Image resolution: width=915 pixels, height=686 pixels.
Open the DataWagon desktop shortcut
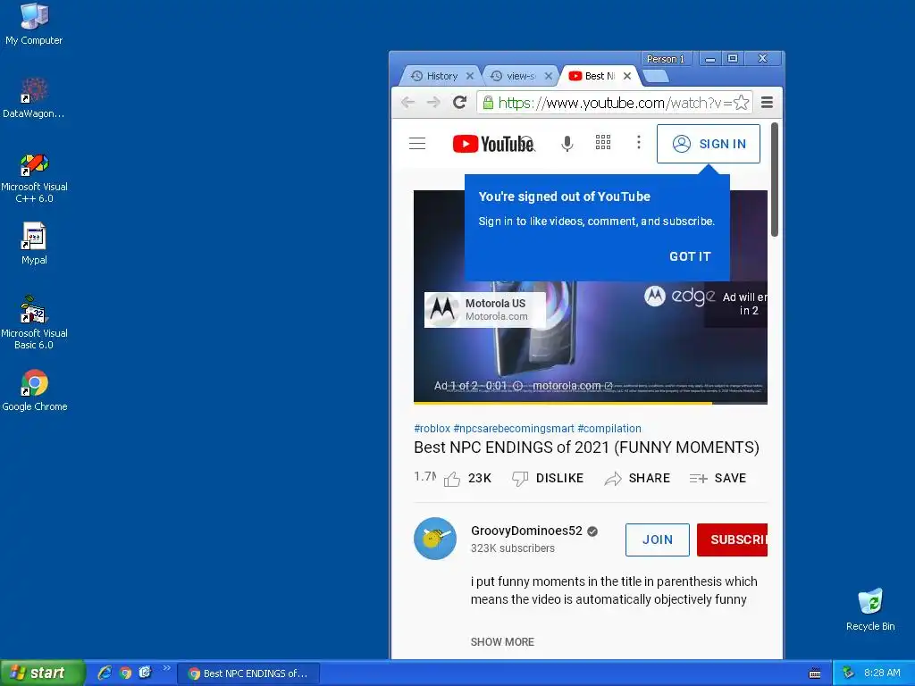34,98
